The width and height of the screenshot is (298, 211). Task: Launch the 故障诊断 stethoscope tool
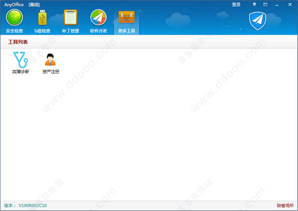click(x=21, y=63)
